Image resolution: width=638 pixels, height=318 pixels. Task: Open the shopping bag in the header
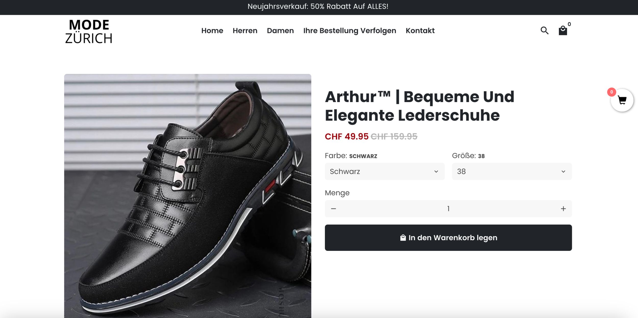563,31
